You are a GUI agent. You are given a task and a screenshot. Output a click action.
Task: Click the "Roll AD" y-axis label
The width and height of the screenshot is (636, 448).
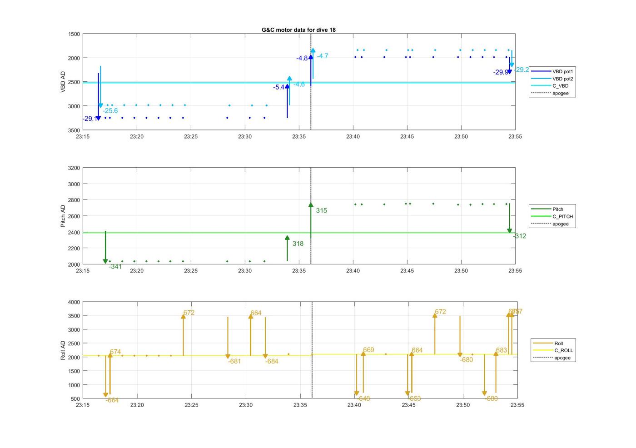tap(63, 350)
